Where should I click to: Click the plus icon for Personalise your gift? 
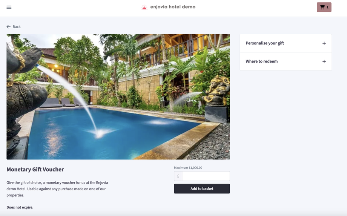point(324,43)
